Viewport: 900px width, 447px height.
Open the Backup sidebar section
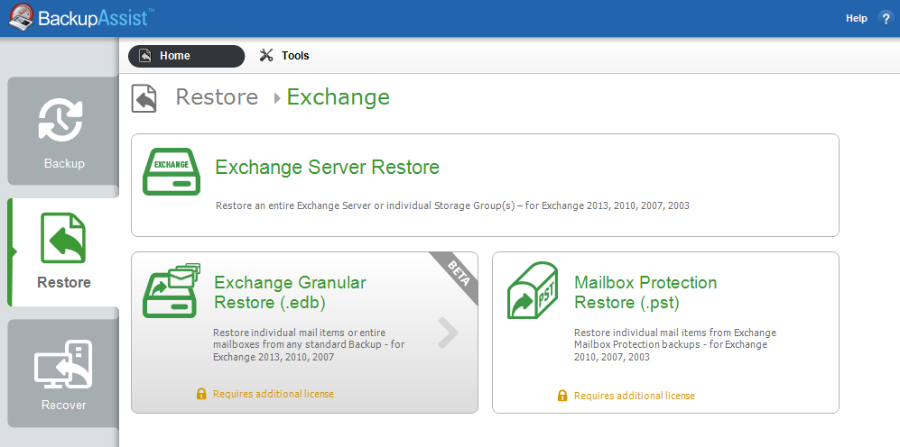tap(63, 131)
